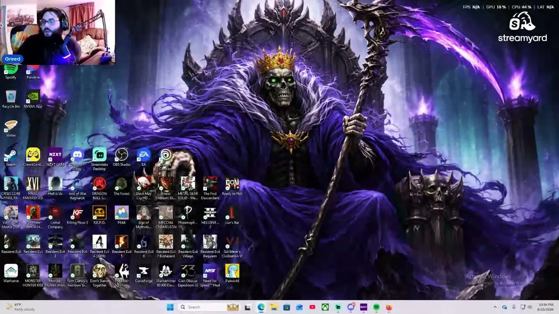Select the Killing Floor 3 icon

tap(77, 216)
